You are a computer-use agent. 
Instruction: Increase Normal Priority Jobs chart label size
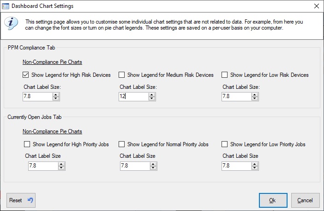pos(153,164)
